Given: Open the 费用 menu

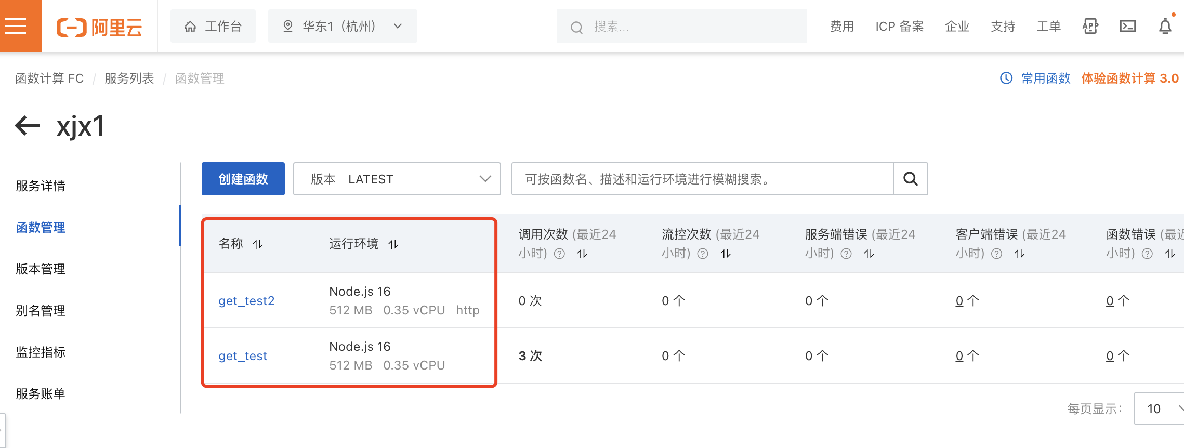Looking at the screenshot, I should pos(842,26).
